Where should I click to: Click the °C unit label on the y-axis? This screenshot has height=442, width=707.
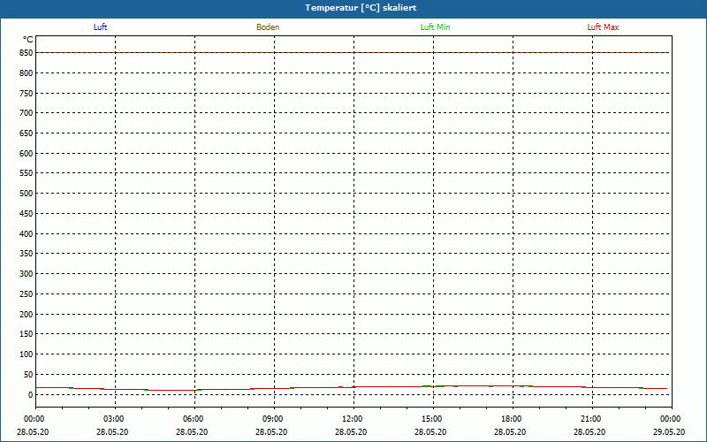[28, 39]
